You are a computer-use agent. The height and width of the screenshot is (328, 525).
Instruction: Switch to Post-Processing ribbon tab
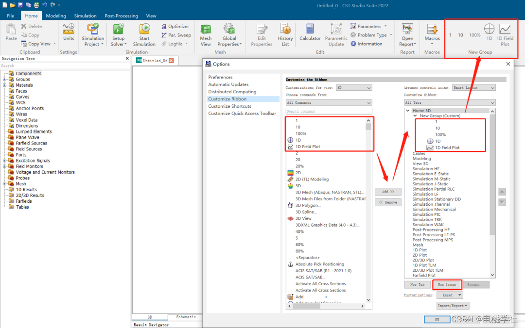coord(121,16)
